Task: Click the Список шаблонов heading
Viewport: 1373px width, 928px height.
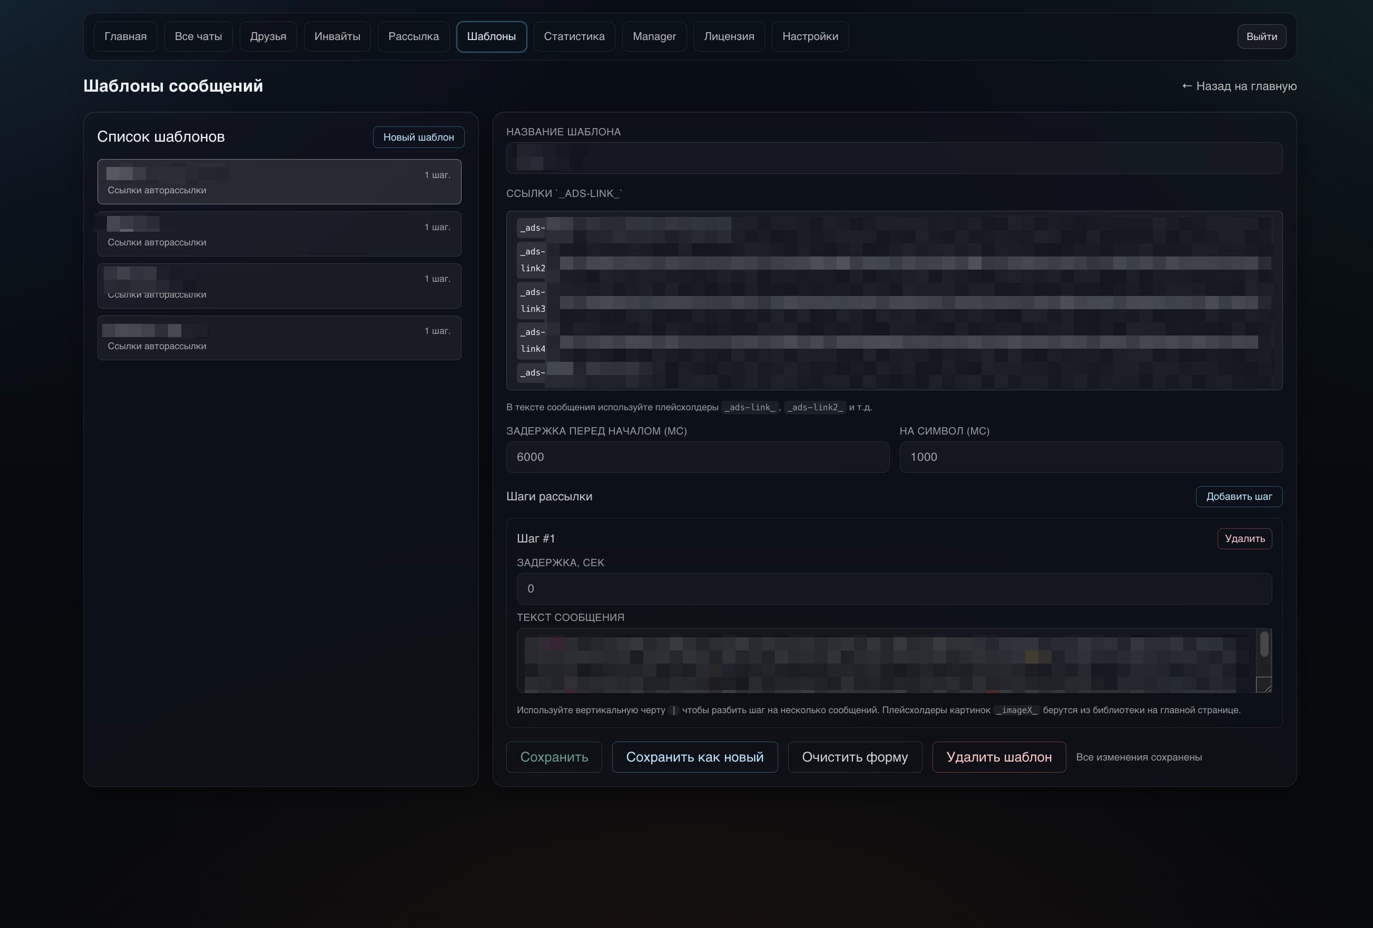Action: (x=161, y=137)
